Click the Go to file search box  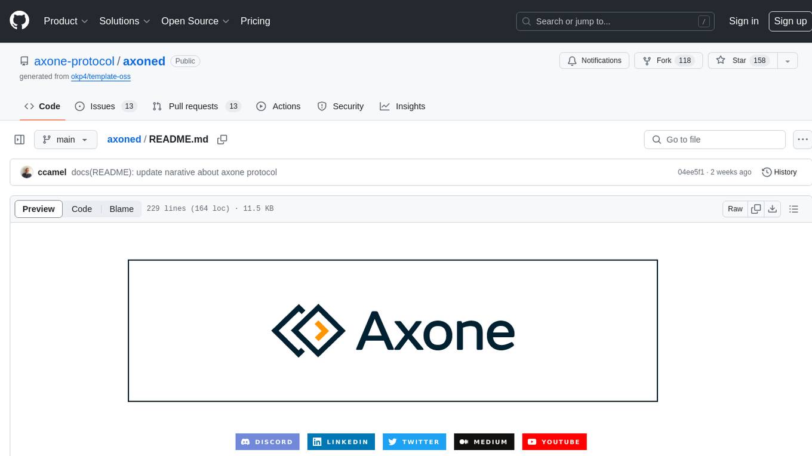715,140
